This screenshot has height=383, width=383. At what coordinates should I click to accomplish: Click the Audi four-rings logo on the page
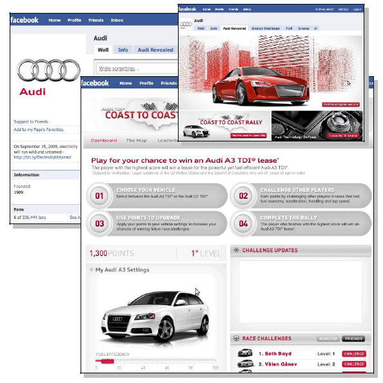coord(48,70)
